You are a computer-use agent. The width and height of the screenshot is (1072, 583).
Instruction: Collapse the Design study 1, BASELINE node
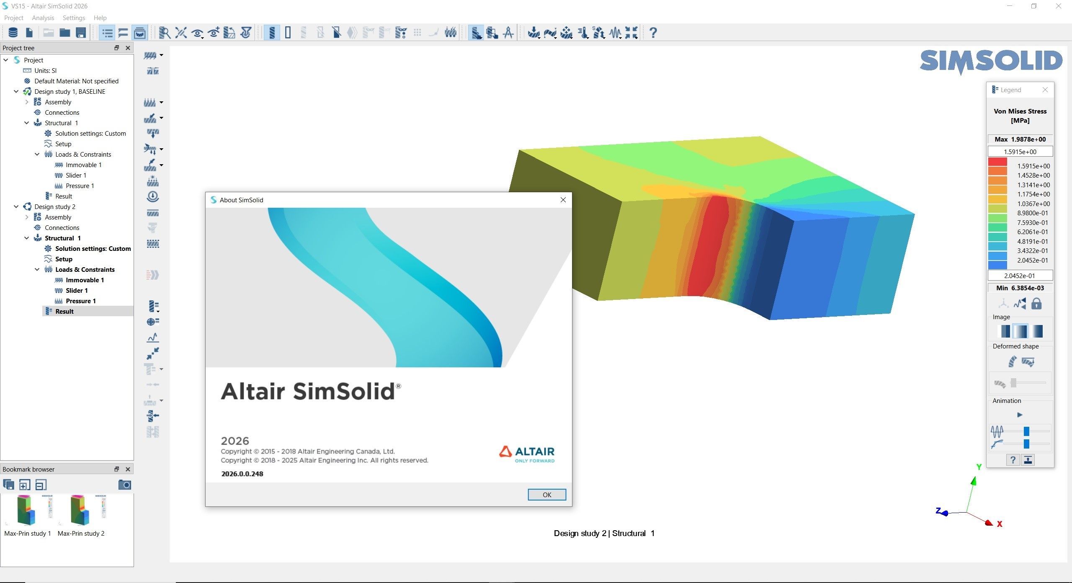click(x=16, y=91)
